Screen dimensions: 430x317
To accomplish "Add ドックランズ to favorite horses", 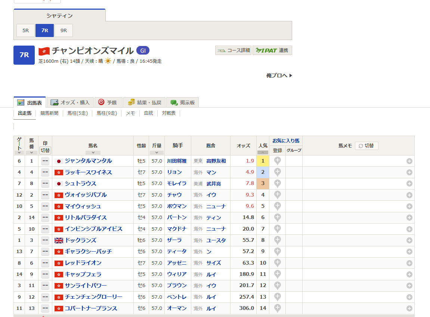I will tap(277, 240).
